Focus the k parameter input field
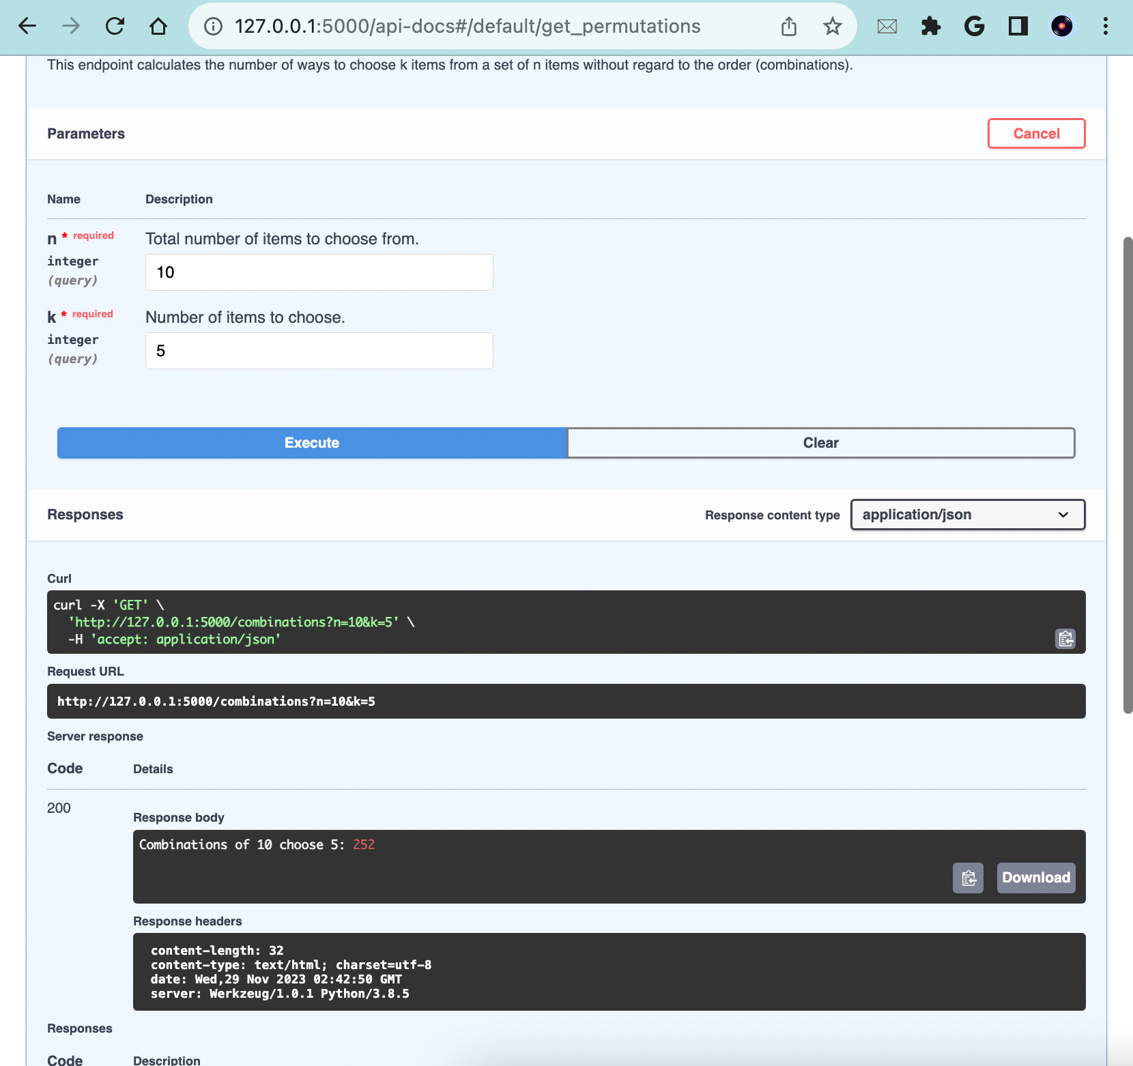This screenshot has width=1133, height=1066. point(319,351)
